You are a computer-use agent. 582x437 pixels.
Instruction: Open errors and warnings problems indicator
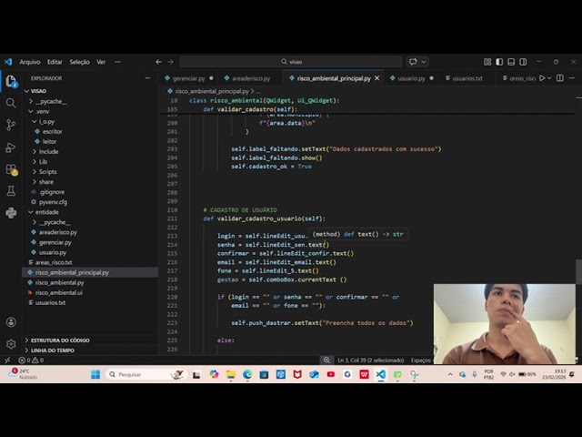pyautogui.click(x=31, y=361)
